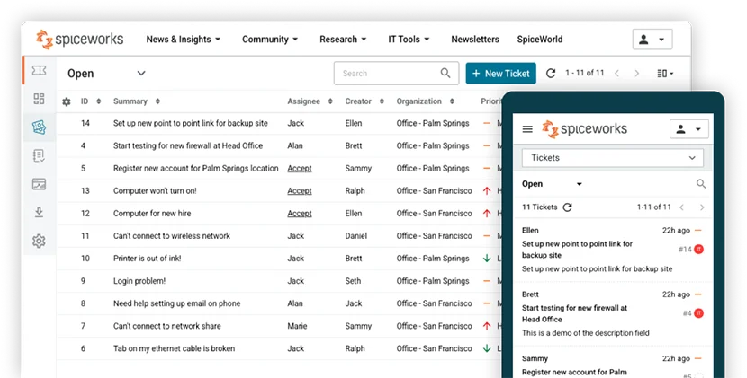Open mobile ticket card from Ellen

(612, 251)
